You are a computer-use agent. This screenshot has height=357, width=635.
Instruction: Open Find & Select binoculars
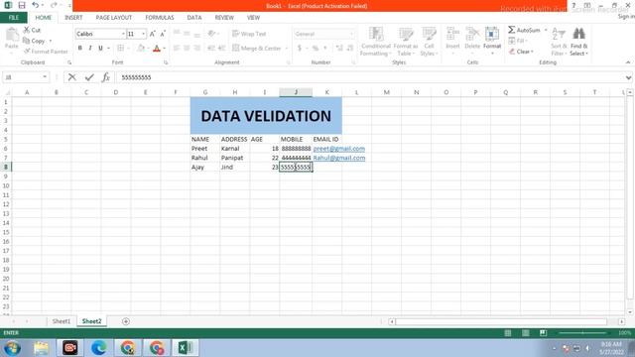tap(578, 42)
